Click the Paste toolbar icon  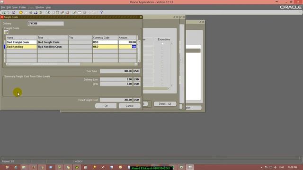(58, 13)
